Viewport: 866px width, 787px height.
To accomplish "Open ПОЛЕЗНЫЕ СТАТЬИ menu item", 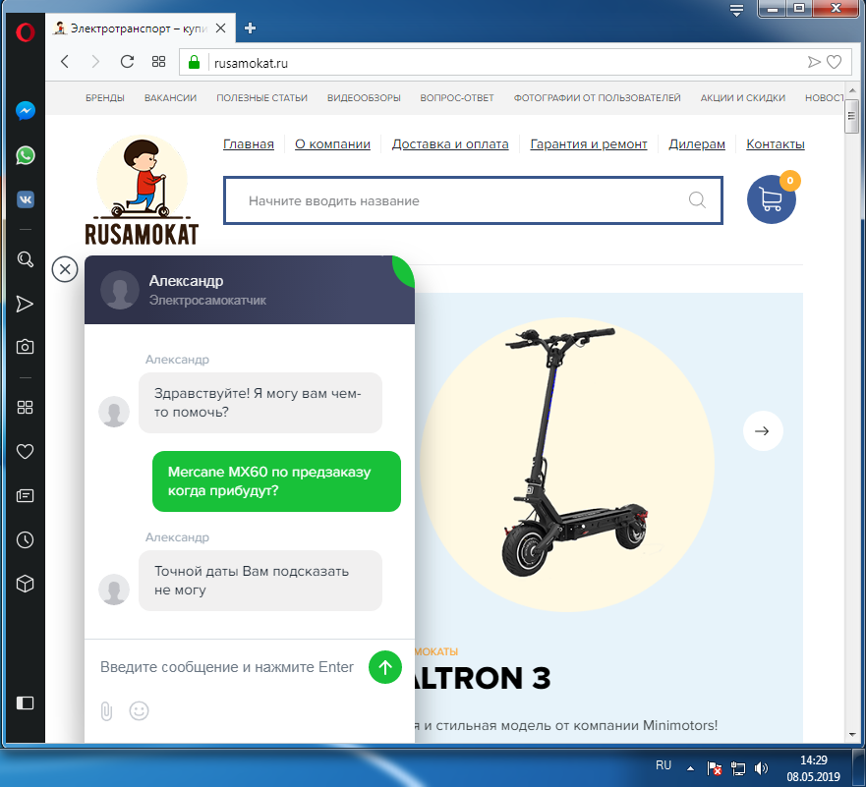I will [261, 98].
